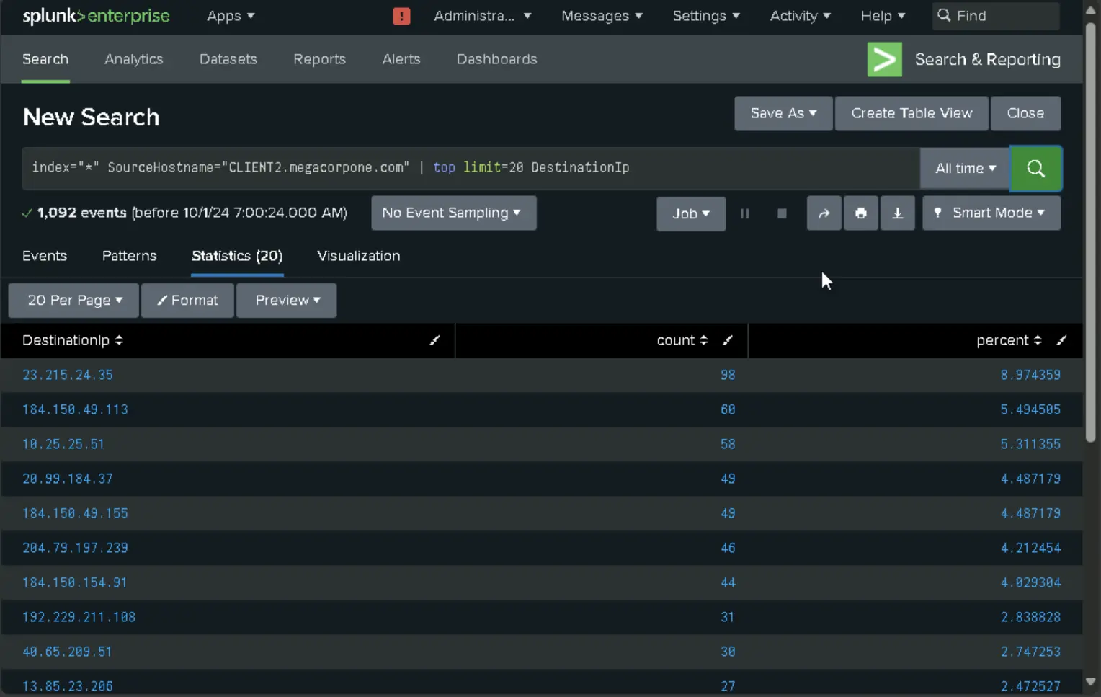Open the 20 Per Page dropdown
The width and height of the screenshot is (1101, 697).
[73, 301]
